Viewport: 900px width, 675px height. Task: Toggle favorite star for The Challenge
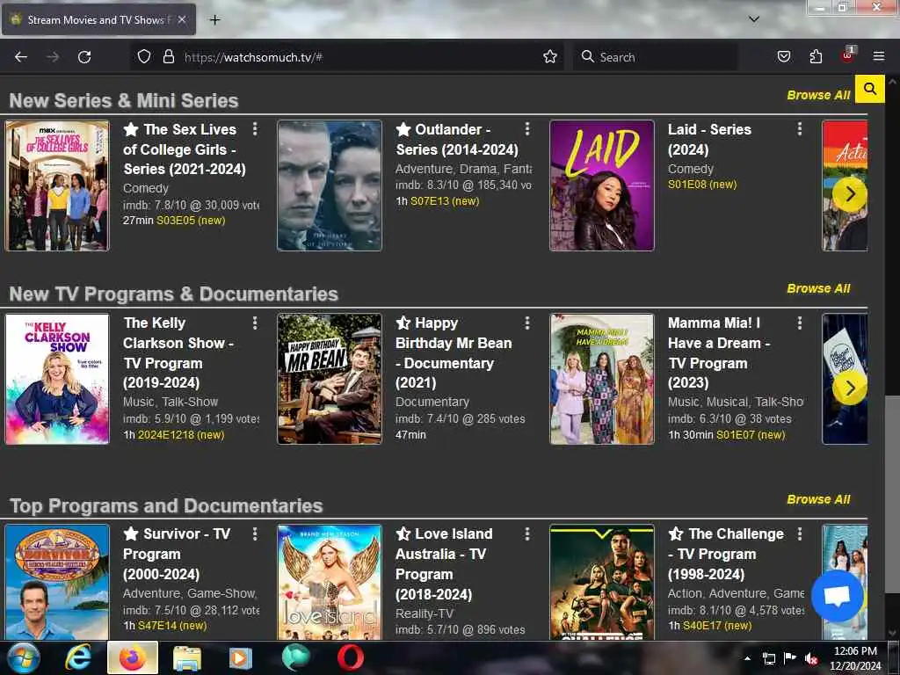tap(676, 533)
